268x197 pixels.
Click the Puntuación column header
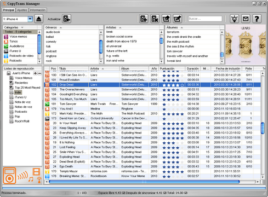click(x=172, y=68)
